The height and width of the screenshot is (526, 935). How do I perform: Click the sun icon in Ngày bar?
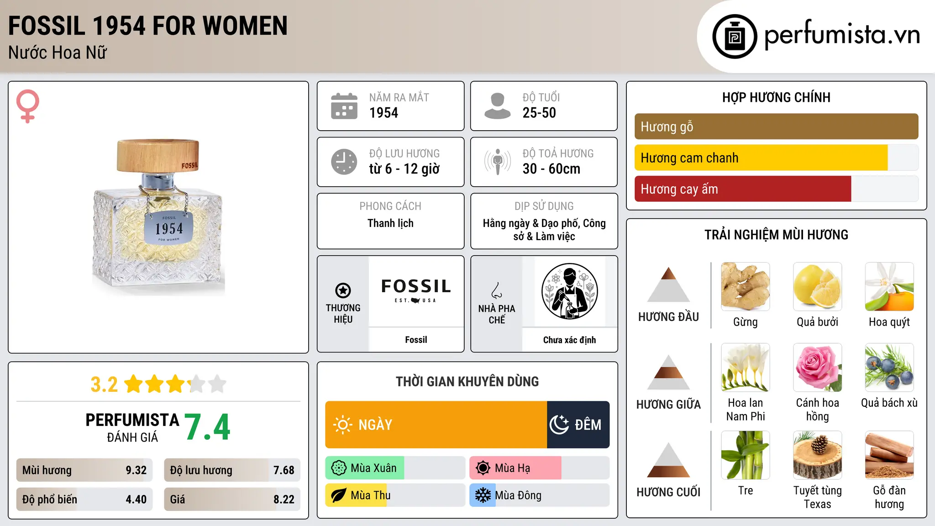click(342, 425)
